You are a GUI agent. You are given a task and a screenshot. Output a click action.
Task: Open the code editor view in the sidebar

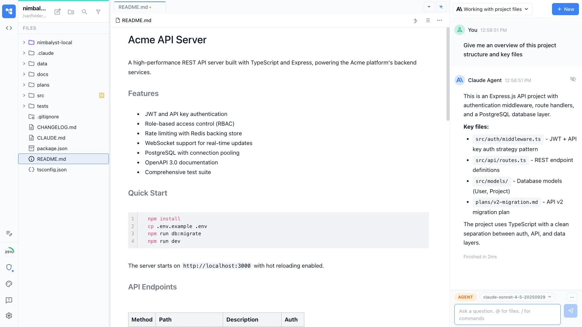9,28
